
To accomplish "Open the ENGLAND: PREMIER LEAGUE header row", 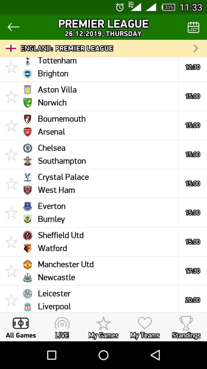I will pos(103,48).
